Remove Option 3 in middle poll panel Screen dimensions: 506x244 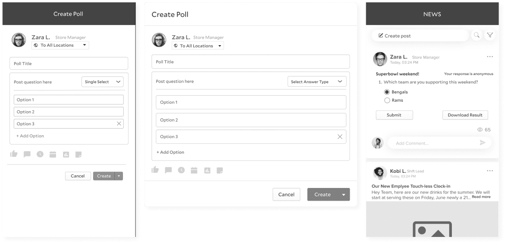[340, 137]
